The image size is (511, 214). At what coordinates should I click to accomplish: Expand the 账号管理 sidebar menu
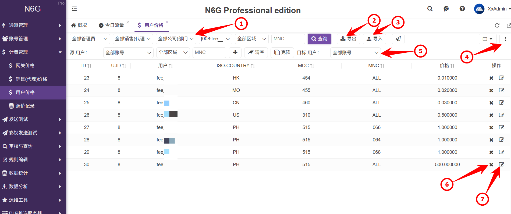(33, 39)
